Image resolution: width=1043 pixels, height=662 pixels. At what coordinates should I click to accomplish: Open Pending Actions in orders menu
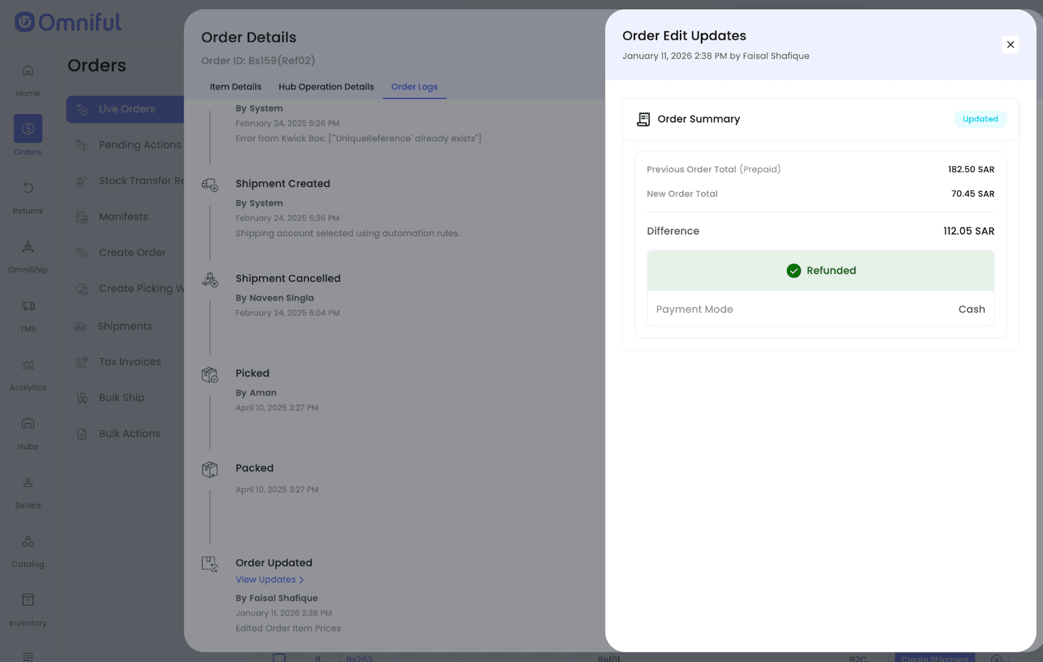point(140,145)
